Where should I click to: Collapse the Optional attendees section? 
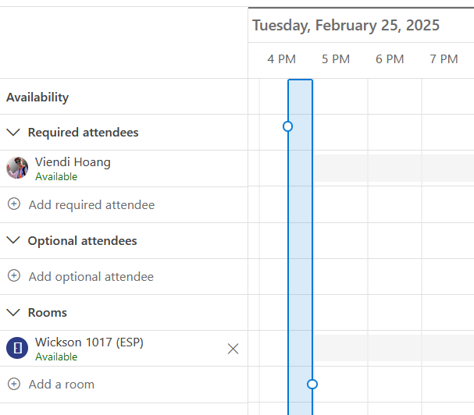13,240
